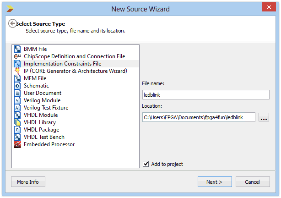Select the Schematic source type icon
281x198 pixels.
(17, 86)
